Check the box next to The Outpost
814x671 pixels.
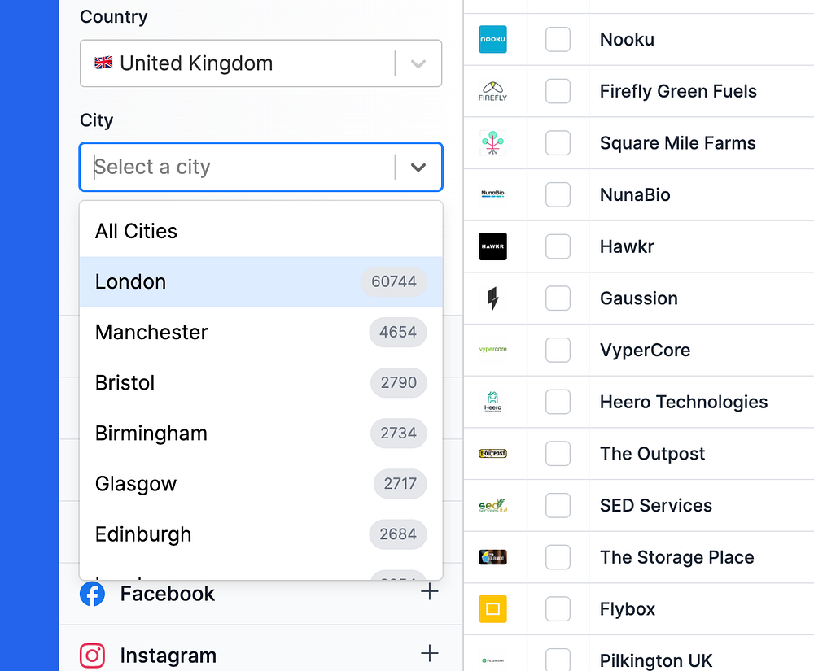[x=558, y=454]
